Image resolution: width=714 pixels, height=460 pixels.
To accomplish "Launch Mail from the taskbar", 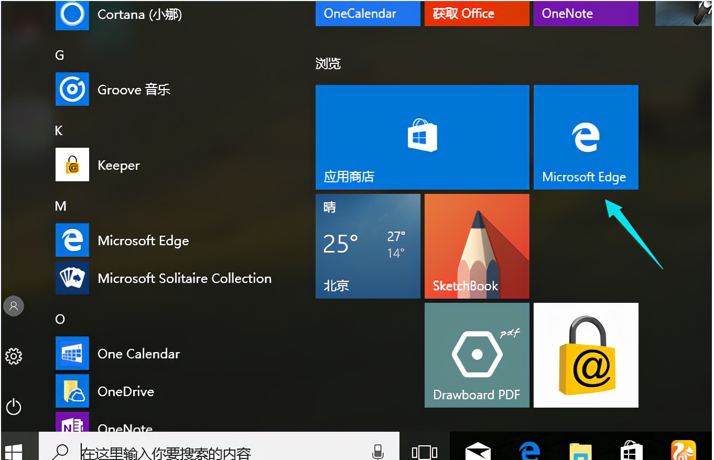I will 478,450.
